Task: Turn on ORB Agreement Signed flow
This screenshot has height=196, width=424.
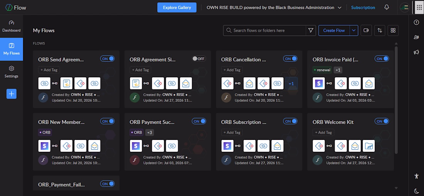Action: 199,59
